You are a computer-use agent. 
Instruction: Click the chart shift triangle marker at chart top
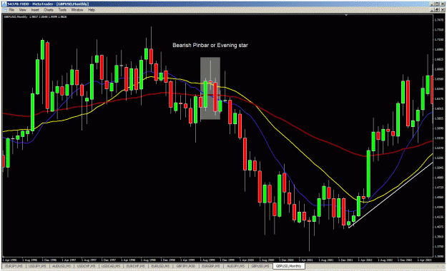(x=346, y=15)
